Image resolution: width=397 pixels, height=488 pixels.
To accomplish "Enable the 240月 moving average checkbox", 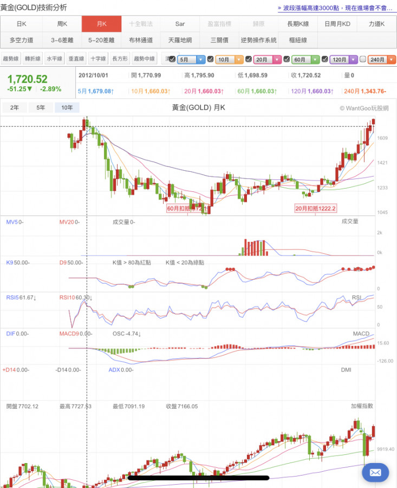I will pyautogui.click(x=363, y=59).
